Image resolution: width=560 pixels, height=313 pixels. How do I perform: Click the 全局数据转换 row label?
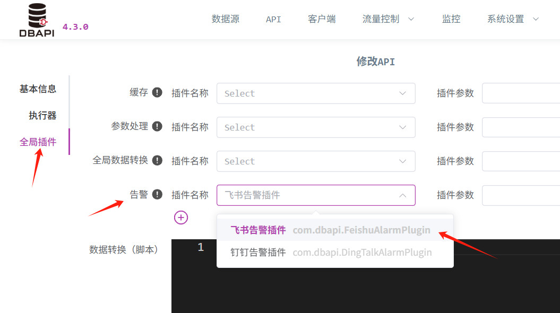[x=120, y=160]
